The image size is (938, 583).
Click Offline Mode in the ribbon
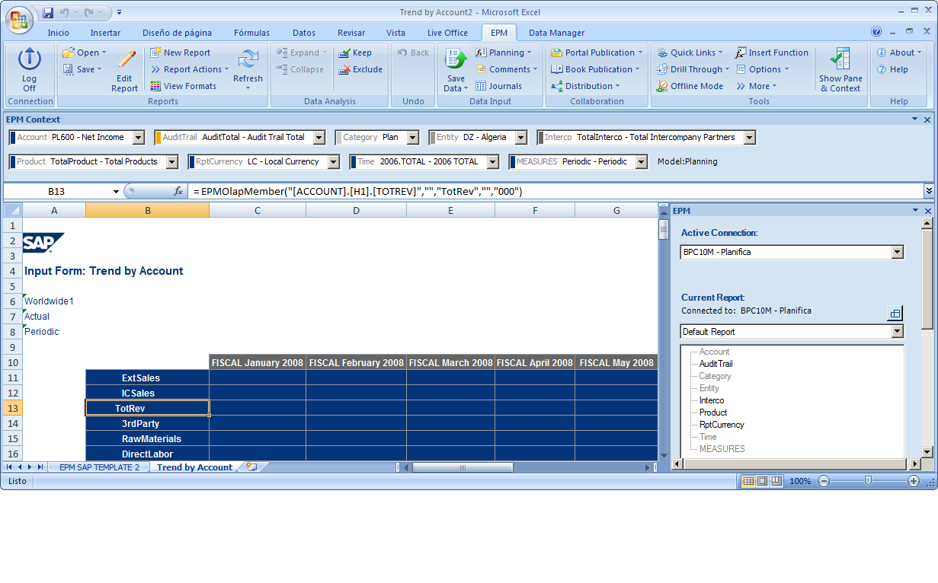690,86
